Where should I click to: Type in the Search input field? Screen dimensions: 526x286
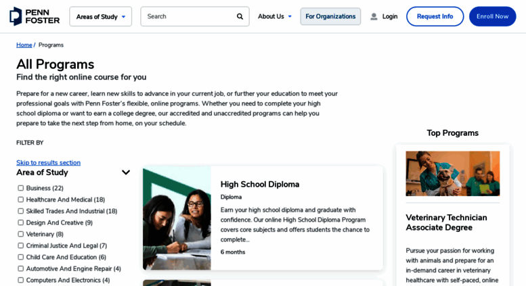point(189,16)
